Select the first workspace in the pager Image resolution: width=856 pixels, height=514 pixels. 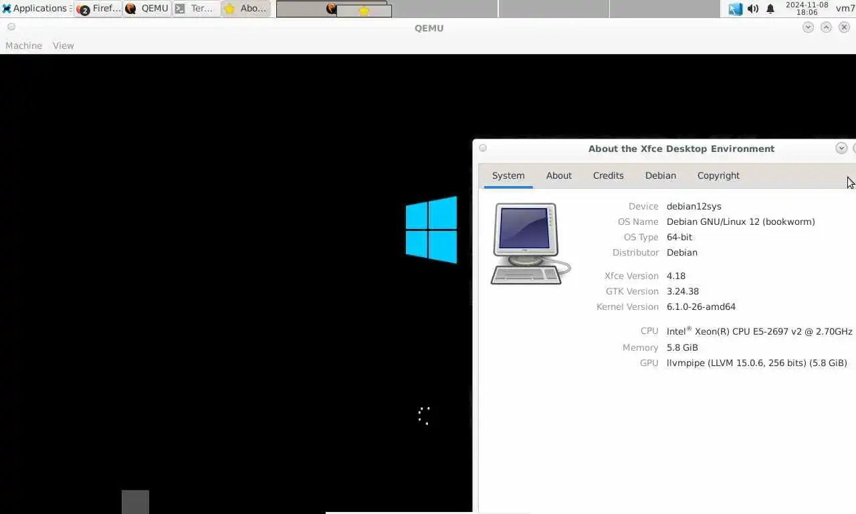click(331, 9)
